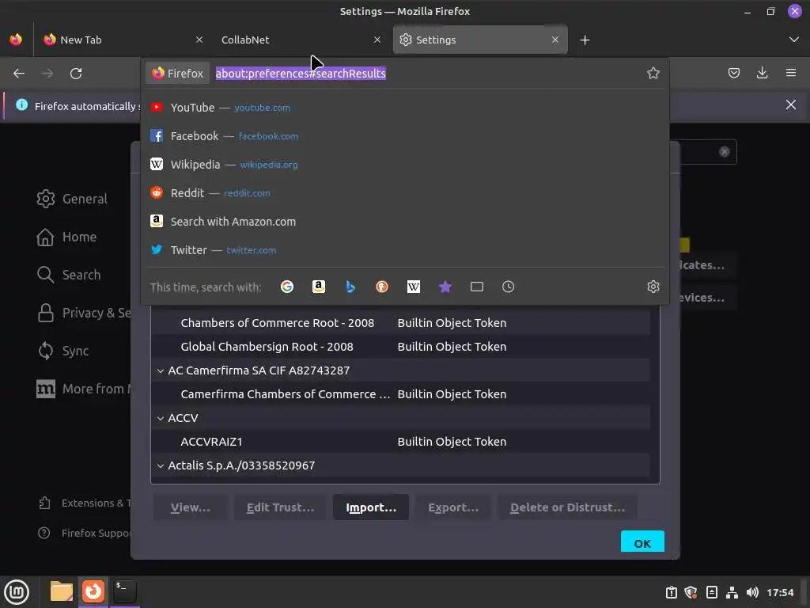The width and height of the screenshot is (810, 608).
Task: Open Extensions & Themes link
Action: click(85, 503)
